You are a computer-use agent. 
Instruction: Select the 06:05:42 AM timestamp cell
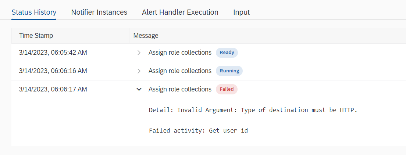[53, 53]
